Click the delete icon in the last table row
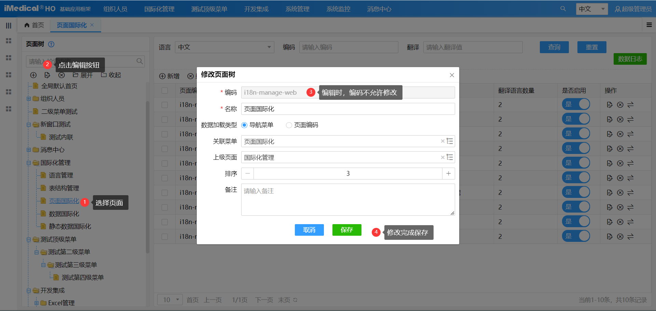The height and width of the screenshot is (311, 656). tap(620, 236)
